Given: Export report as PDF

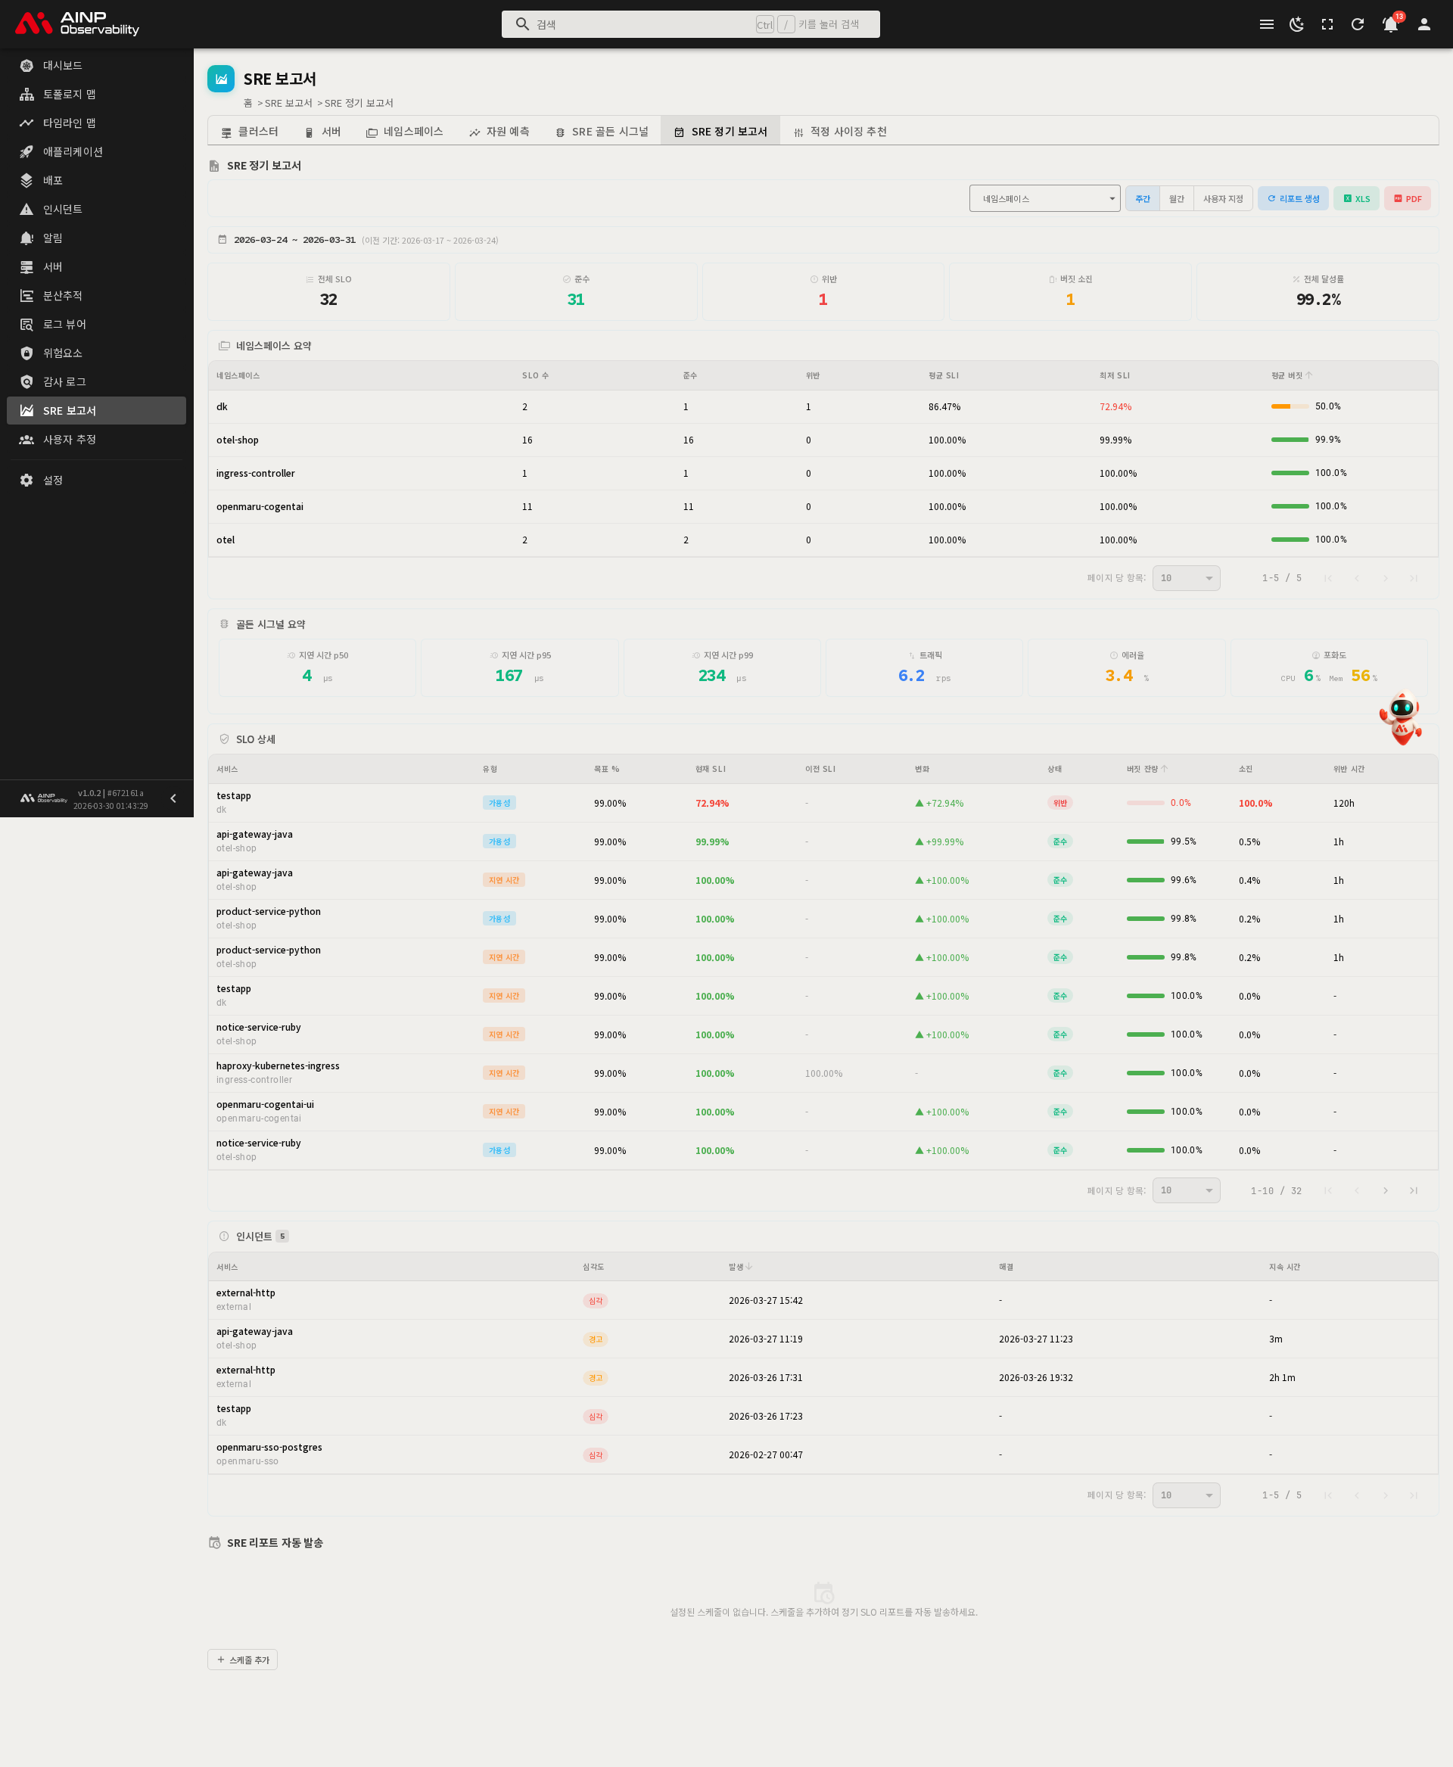Looking at the screenshot, I should coord(1407,198).
